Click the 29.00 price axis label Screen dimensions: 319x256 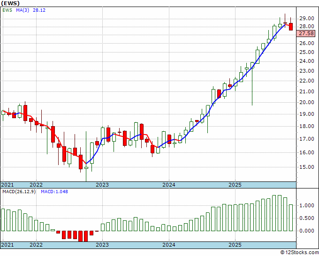click(307, 18)
